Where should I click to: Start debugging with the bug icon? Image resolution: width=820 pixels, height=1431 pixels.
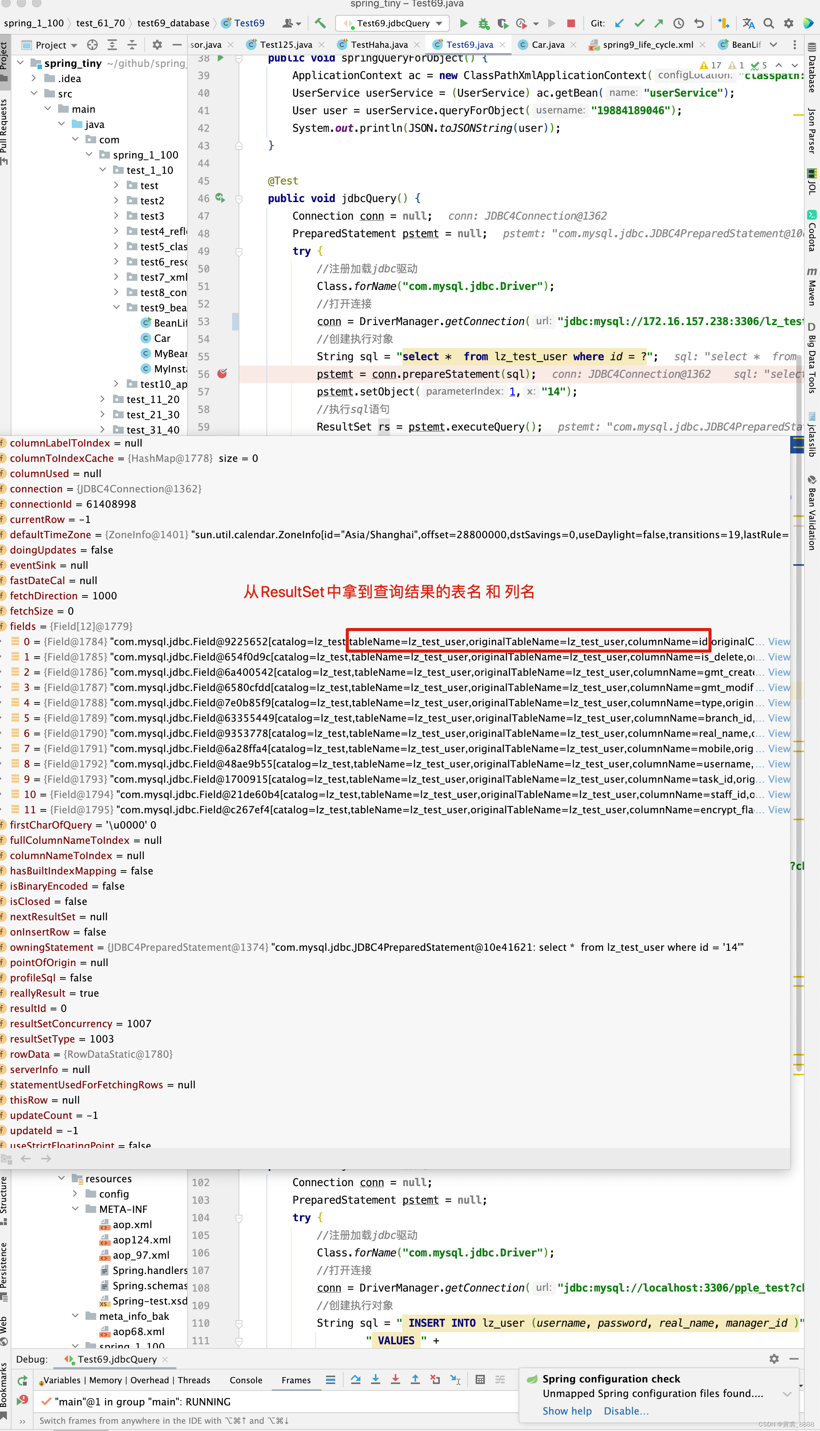[483, 23]
